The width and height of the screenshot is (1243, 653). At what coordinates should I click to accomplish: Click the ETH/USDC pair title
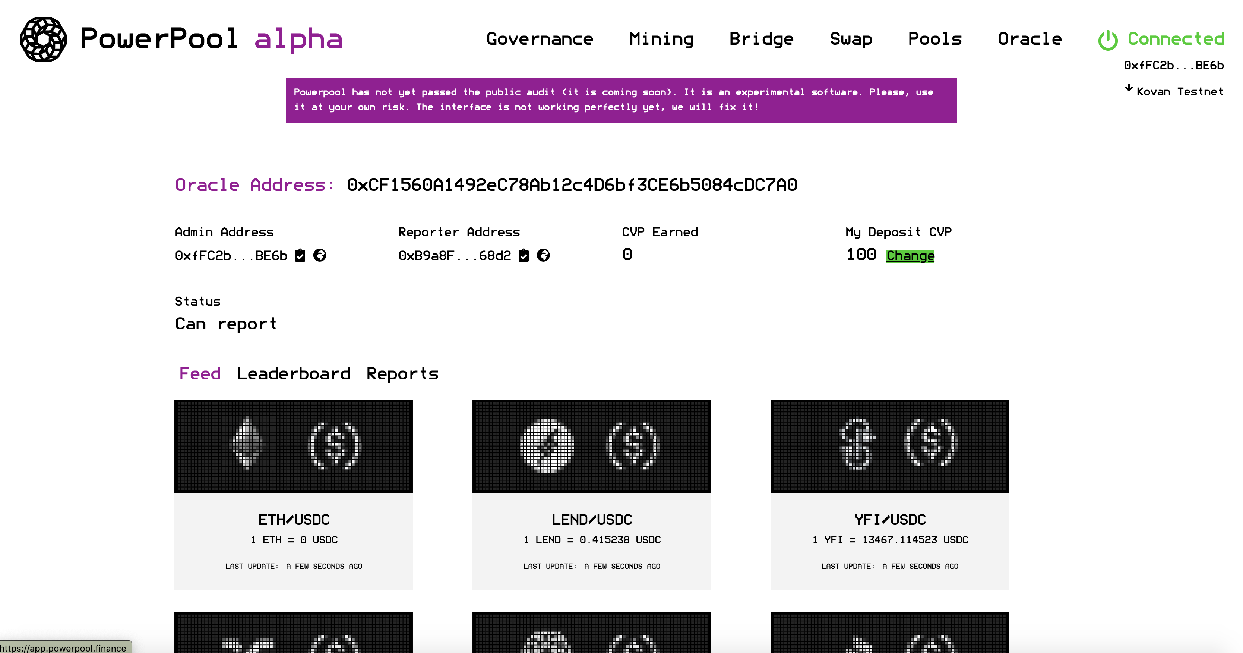coord(294,520)
